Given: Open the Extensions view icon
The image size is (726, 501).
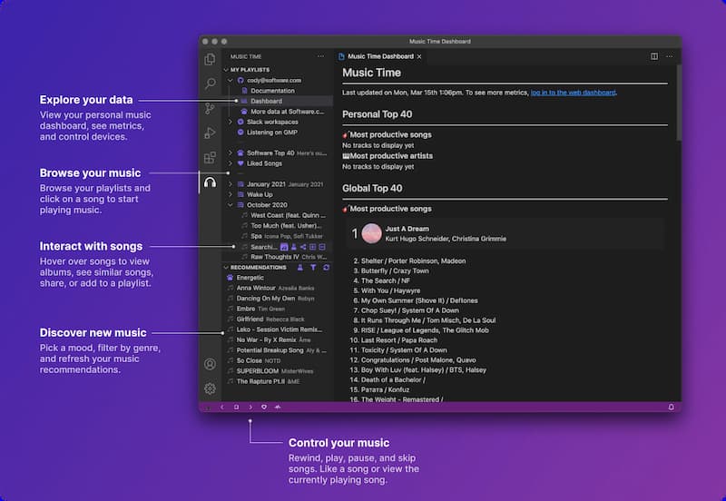Looking at the screenshot, I should (210, 157).
